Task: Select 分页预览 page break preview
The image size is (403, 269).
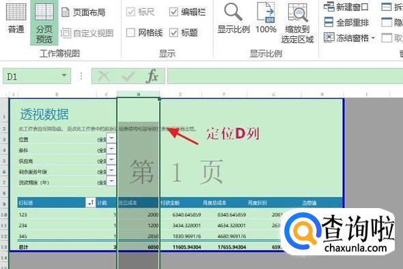Action: click(44, 23)
